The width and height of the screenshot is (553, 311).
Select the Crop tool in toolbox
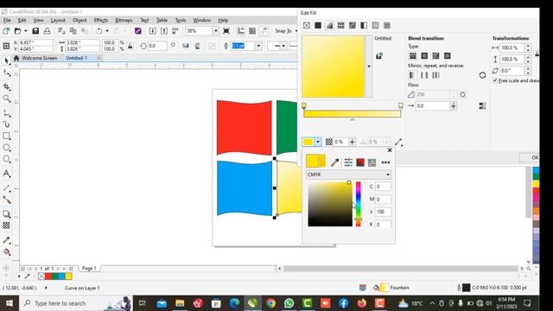click(x=6, y=86)
